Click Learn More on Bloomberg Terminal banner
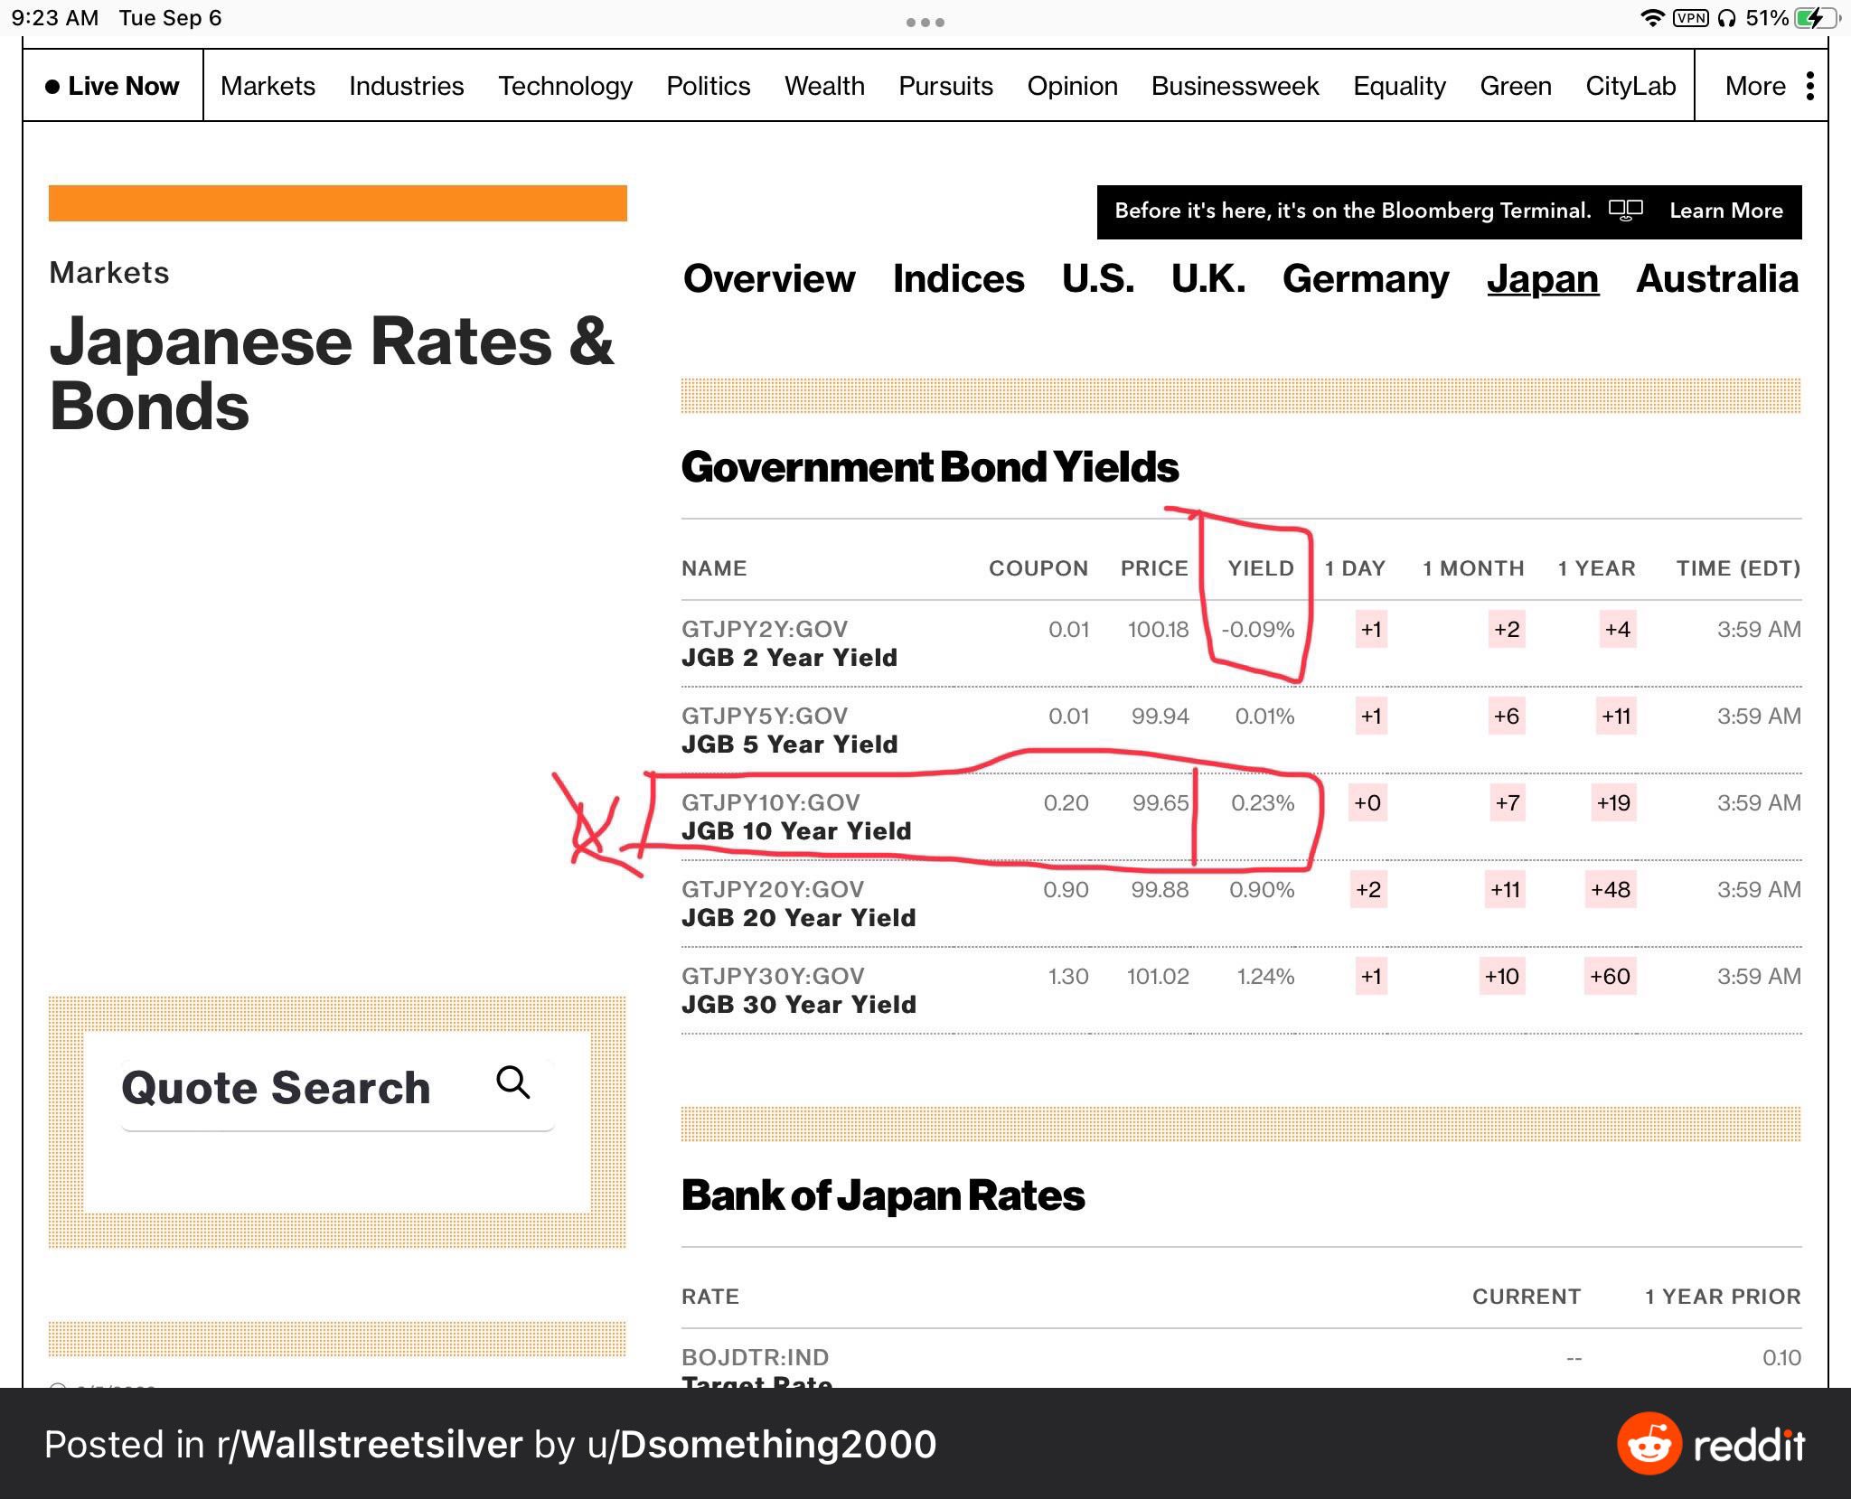 pyautogui.click(x=1726, y=211)
